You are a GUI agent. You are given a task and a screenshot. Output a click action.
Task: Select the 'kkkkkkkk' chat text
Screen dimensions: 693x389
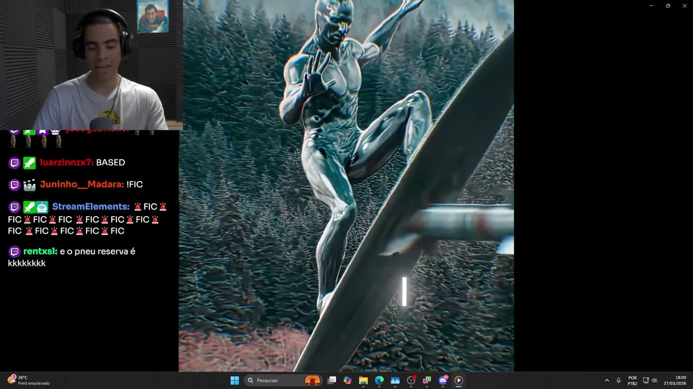(x=27, y=264)
